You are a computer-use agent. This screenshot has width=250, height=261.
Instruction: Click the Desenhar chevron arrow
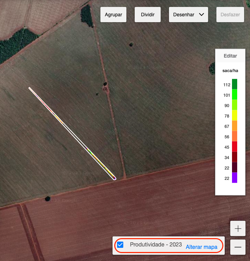(x=202, y=15)
